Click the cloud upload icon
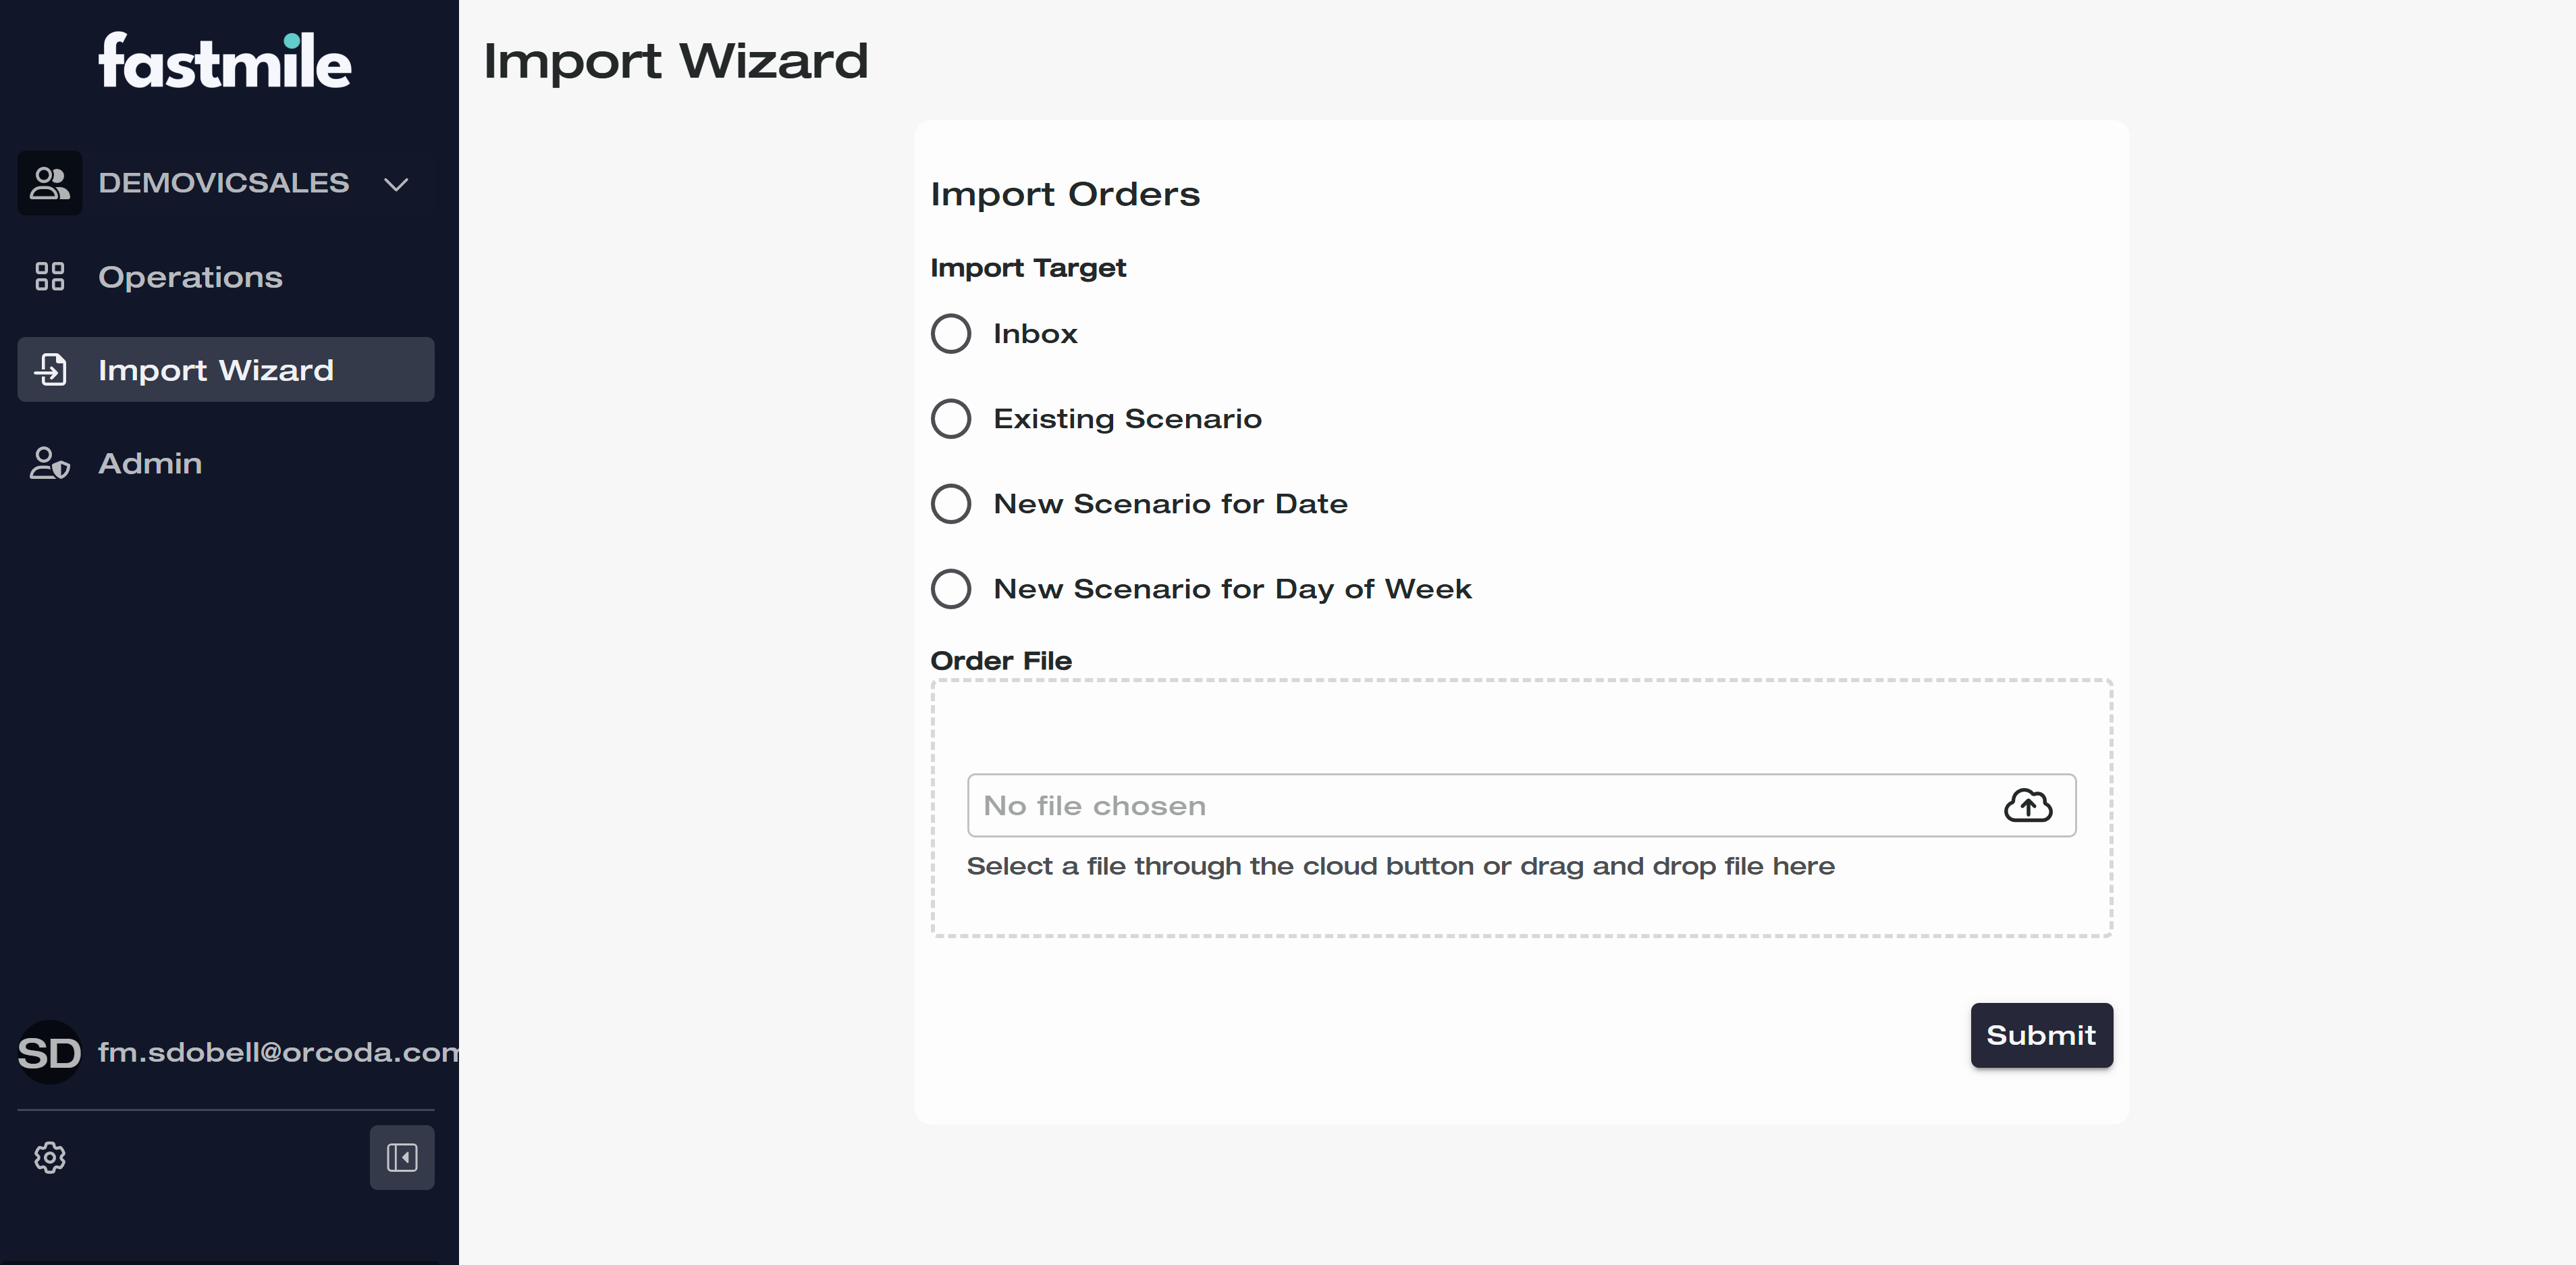Viewport: 2576px width, 1265px height. point(2027,804)
